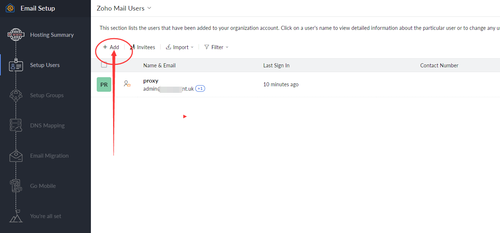The width and height of the screenshot is (500, 233).
Task: Go to the Setup Users step label
Action: [x=45, y=65]
